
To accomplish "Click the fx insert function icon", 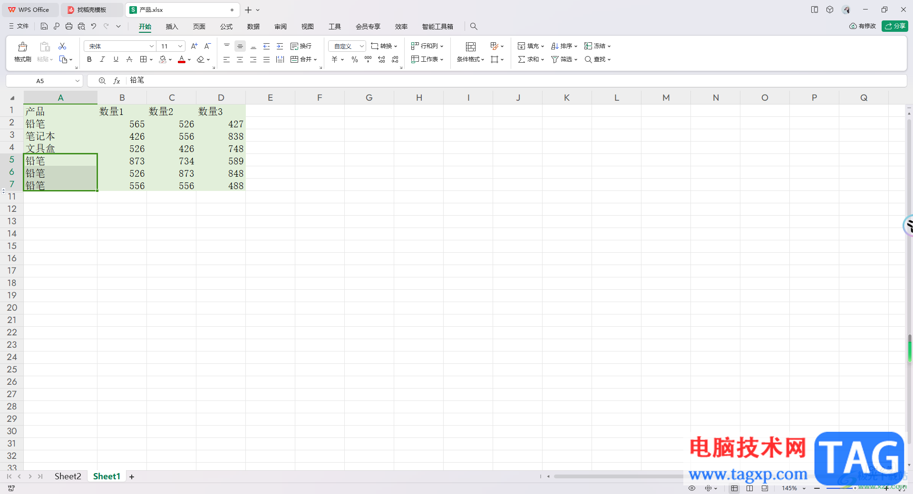I will tap(117, 81).
